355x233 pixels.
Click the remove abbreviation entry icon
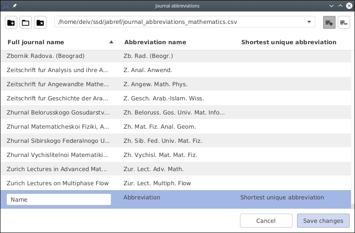pos(343,23)
